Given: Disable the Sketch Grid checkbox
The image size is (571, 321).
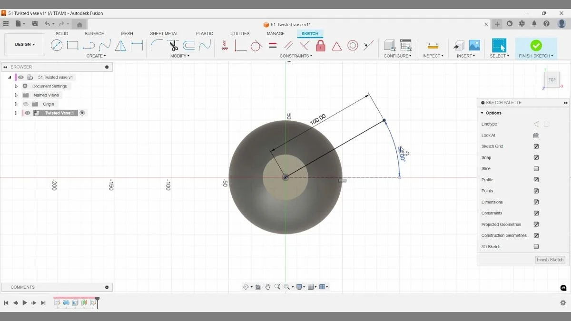Looking at the screenshot, I should click(x=536, y=146).
